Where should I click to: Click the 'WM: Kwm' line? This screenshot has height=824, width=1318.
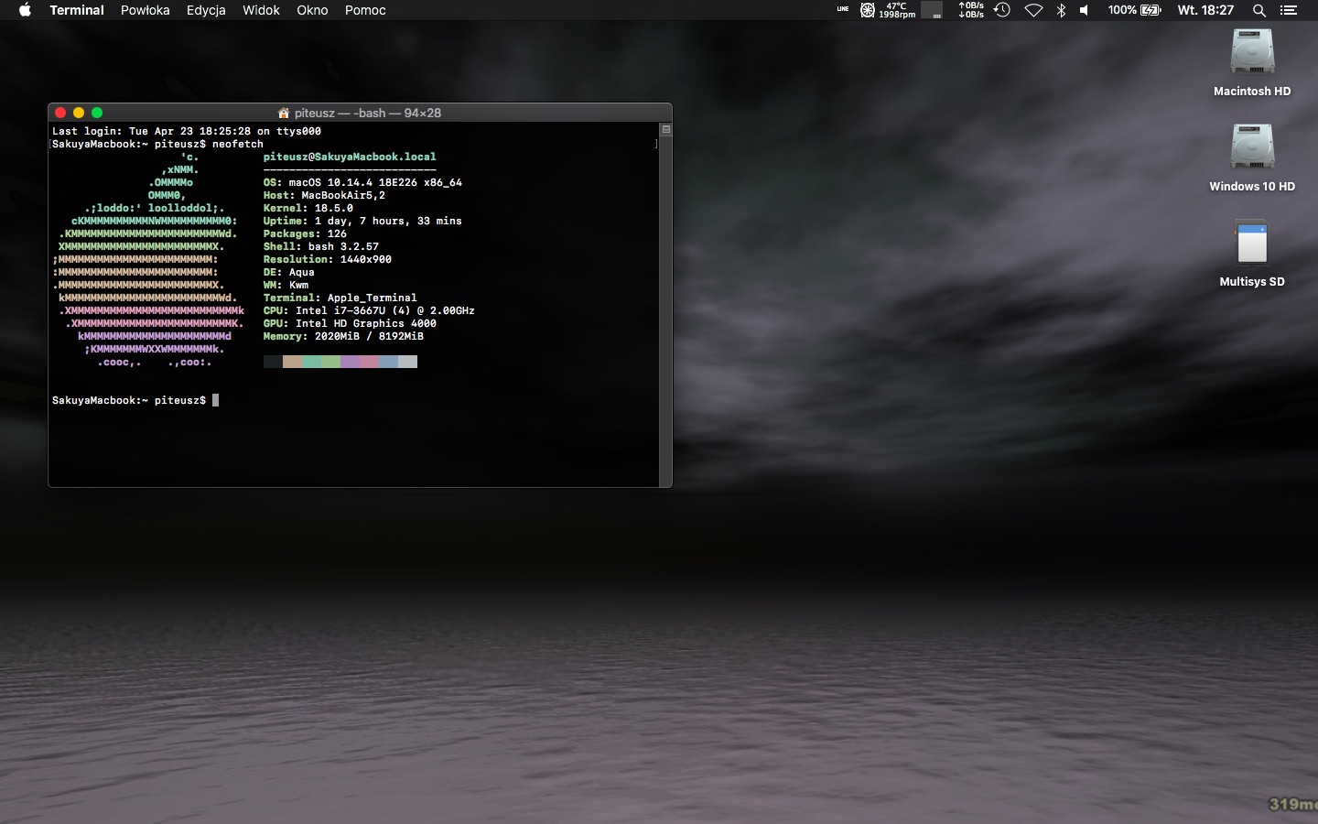click(286, 285)
